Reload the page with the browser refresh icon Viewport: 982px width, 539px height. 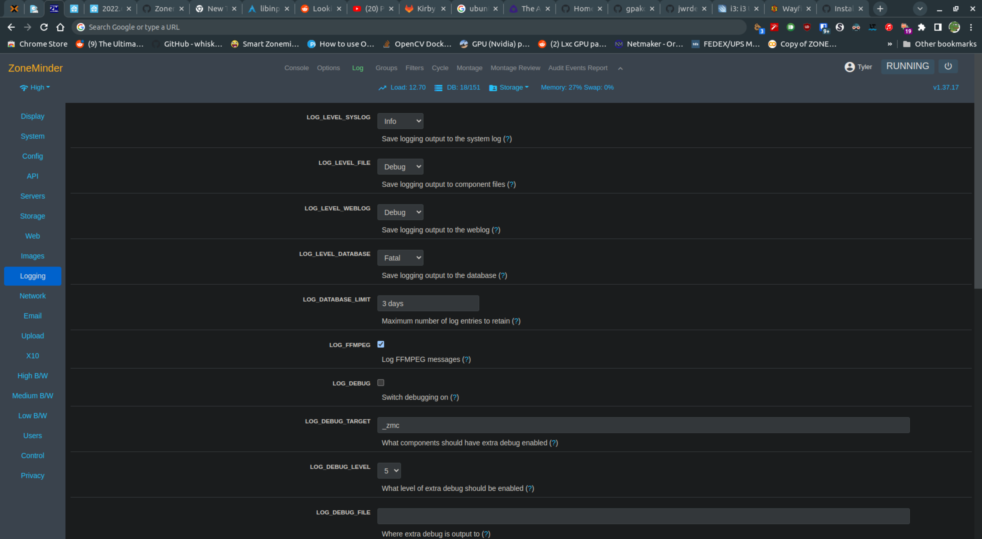point(44,27)
